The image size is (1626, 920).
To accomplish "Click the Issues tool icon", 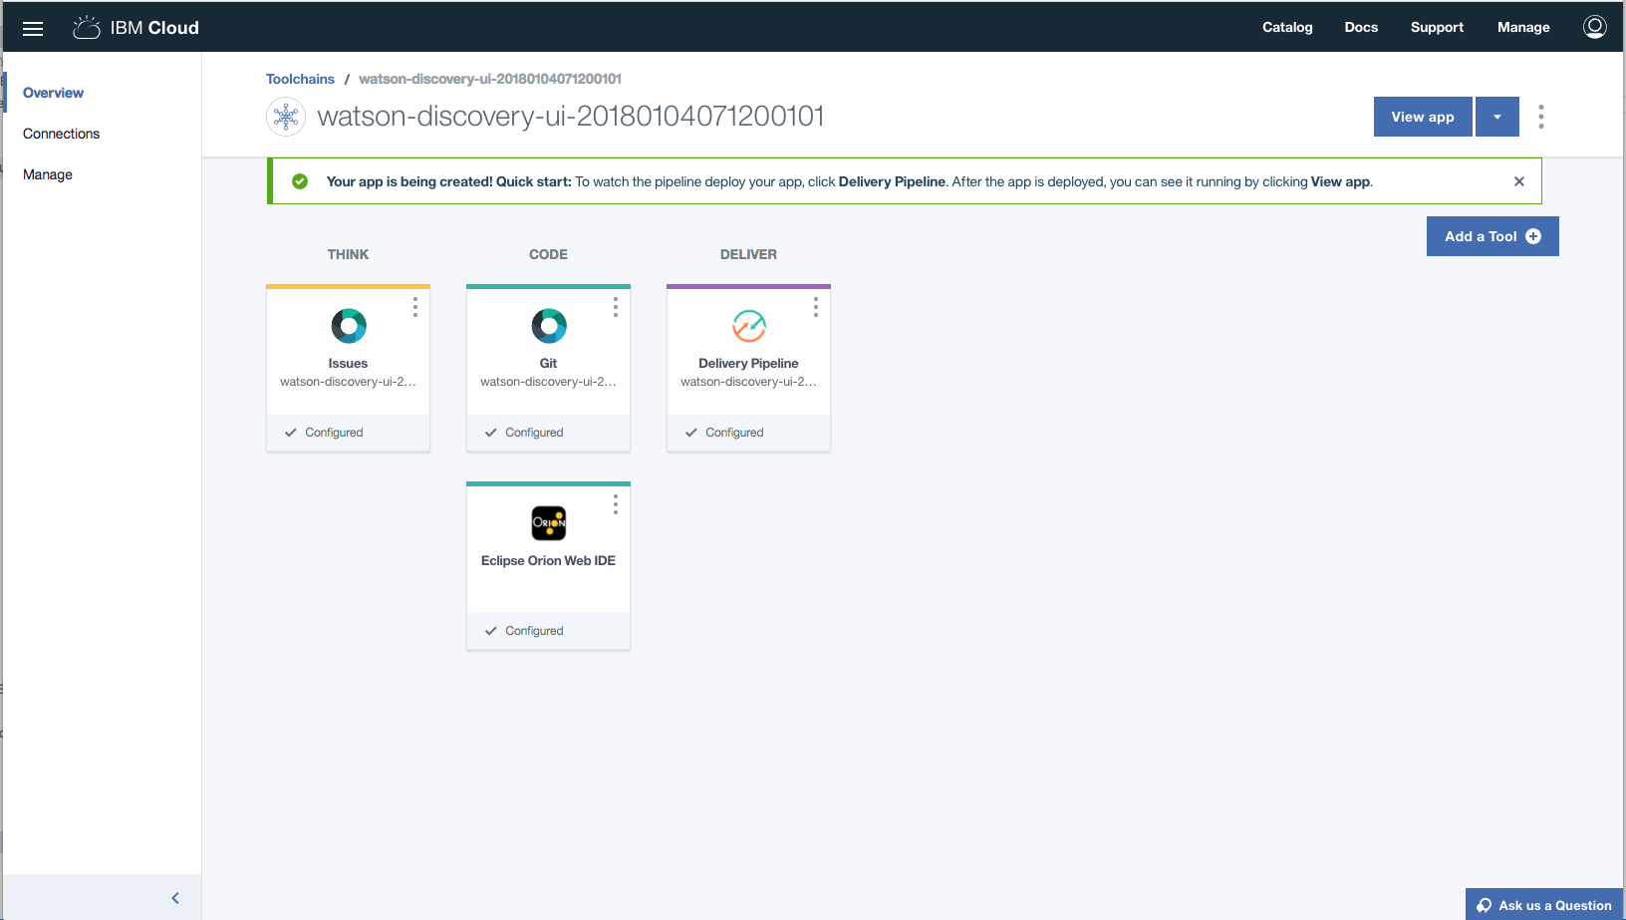I will click(x=349, y=326).
